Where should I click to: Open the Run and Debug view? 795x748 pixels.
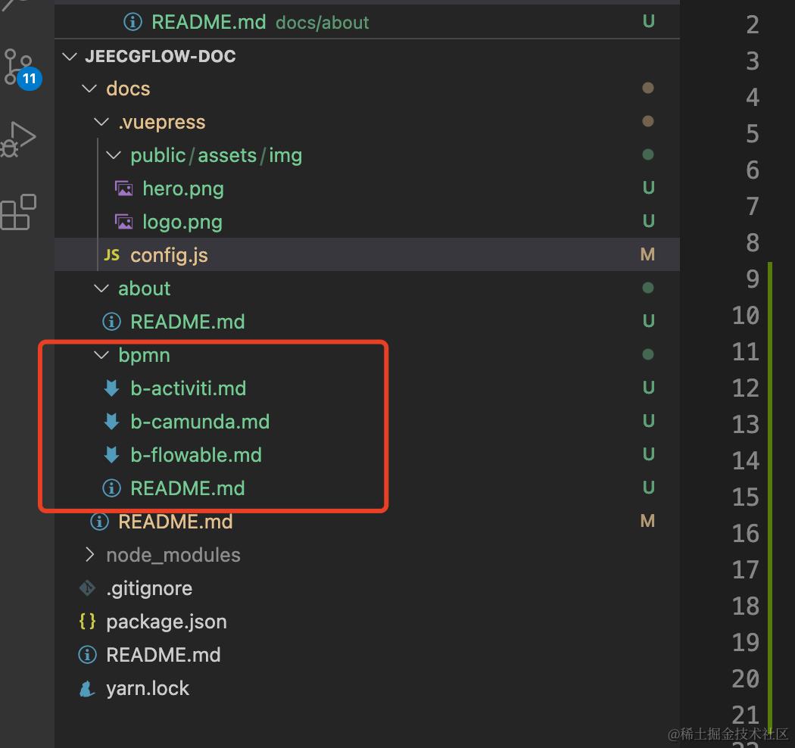[18, 140]
